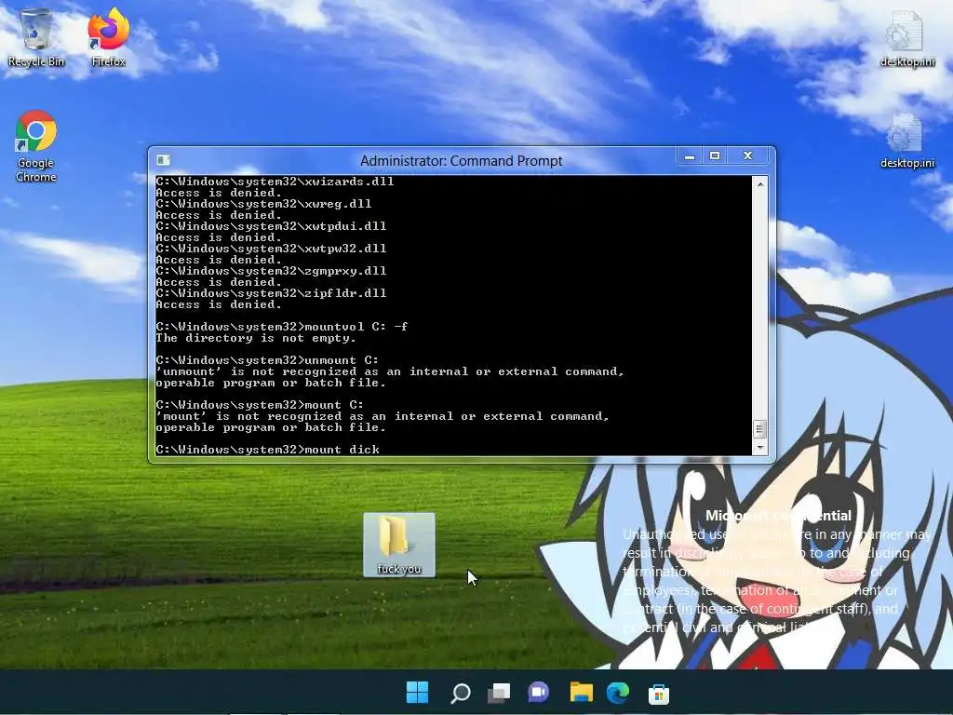Image resolution: width=953 pixels, height=715 pixels.
Task: Click the console scrollbar down arrow
Action: (759, 448)
